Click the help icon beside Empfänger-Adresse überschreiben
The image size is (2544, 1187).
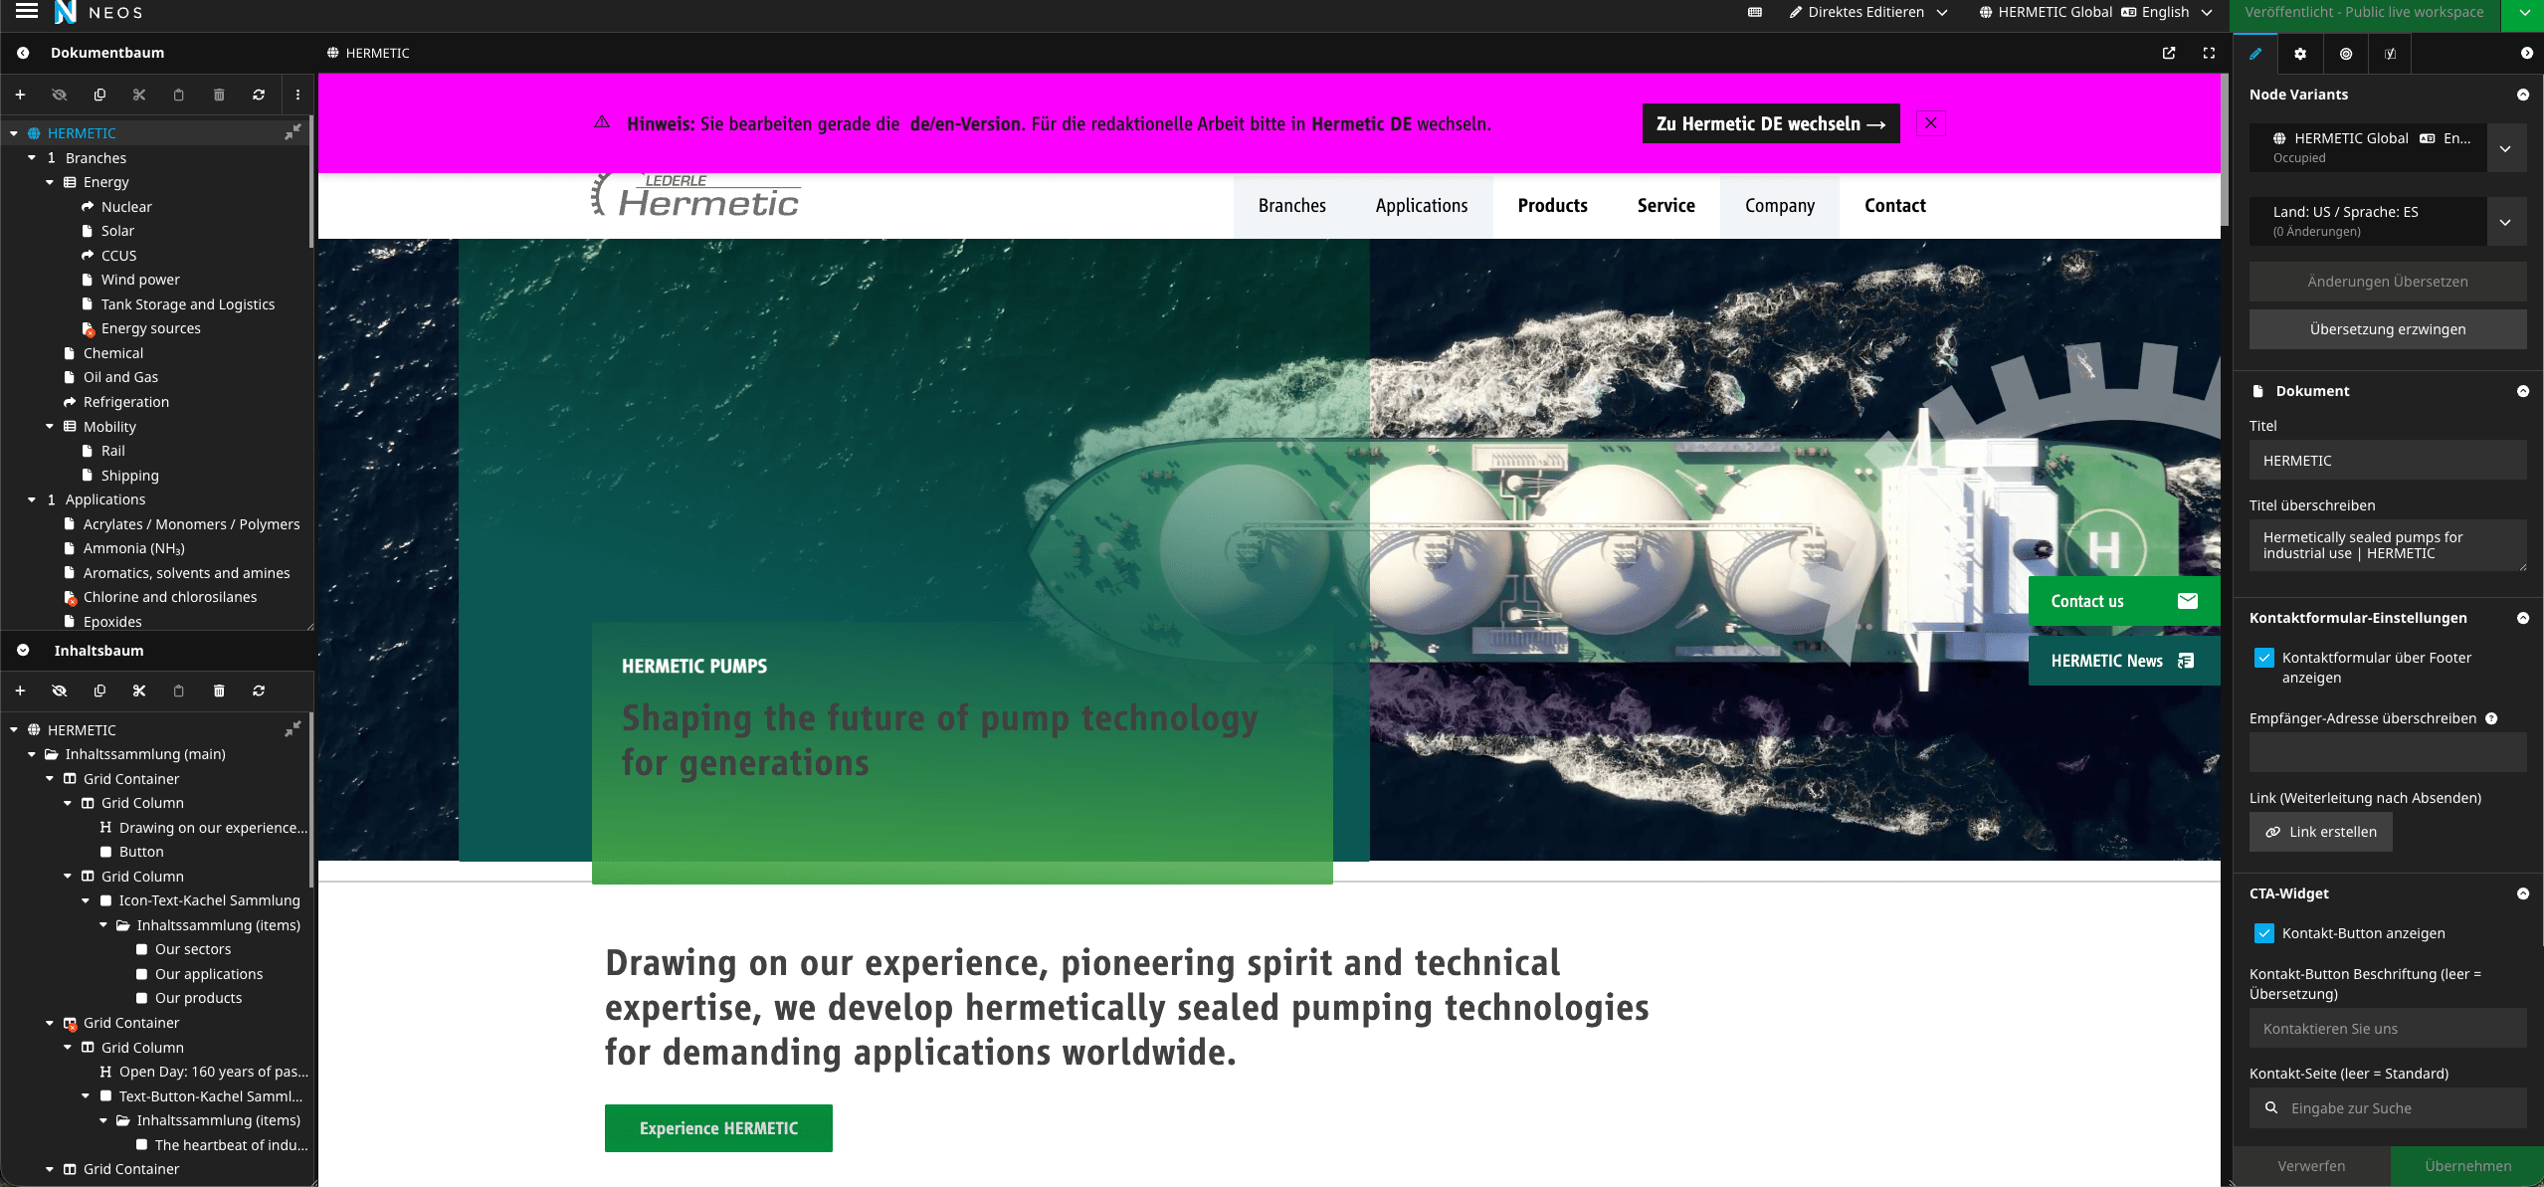(2491, 718)
